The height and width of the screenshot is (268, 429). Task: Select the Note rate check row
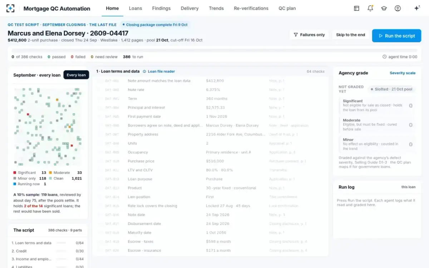(x=210, y=90)
